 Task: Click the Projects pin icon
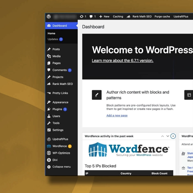(49, 77)
